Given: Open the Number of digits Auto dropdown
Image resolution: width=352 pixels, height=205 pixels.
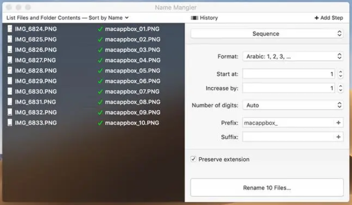Looking at the screenshot, I should click(x=293, y=105).
